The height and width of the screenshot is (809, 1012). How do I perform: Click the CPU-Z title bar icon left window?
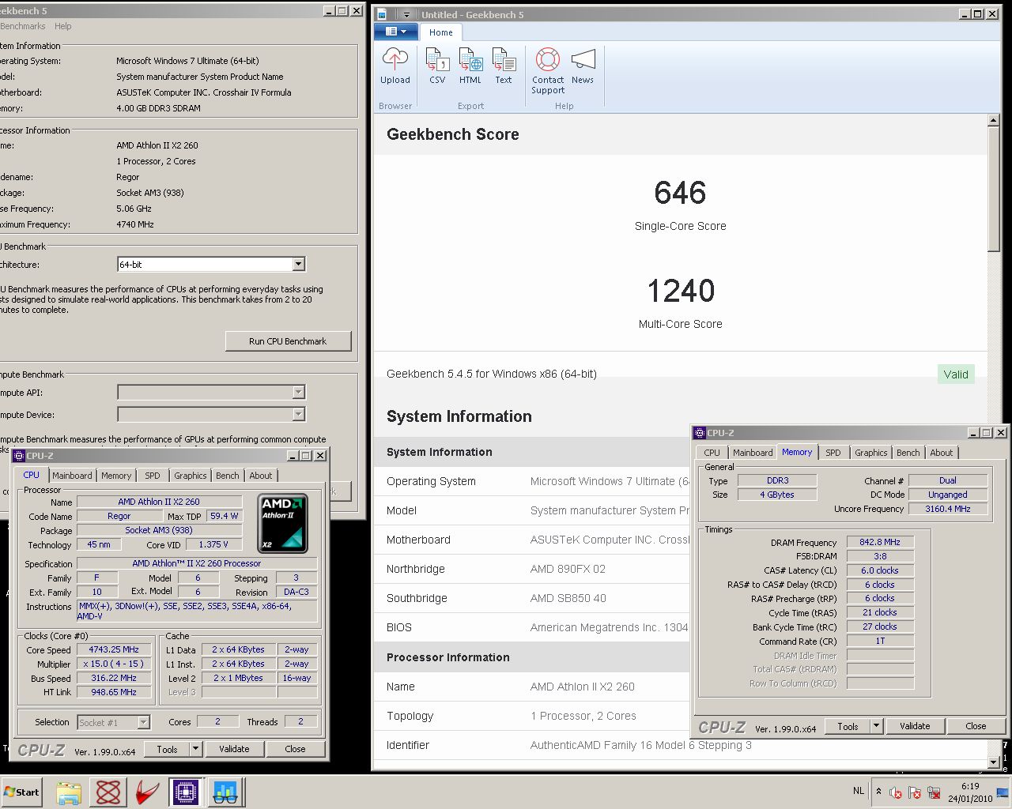20,456
